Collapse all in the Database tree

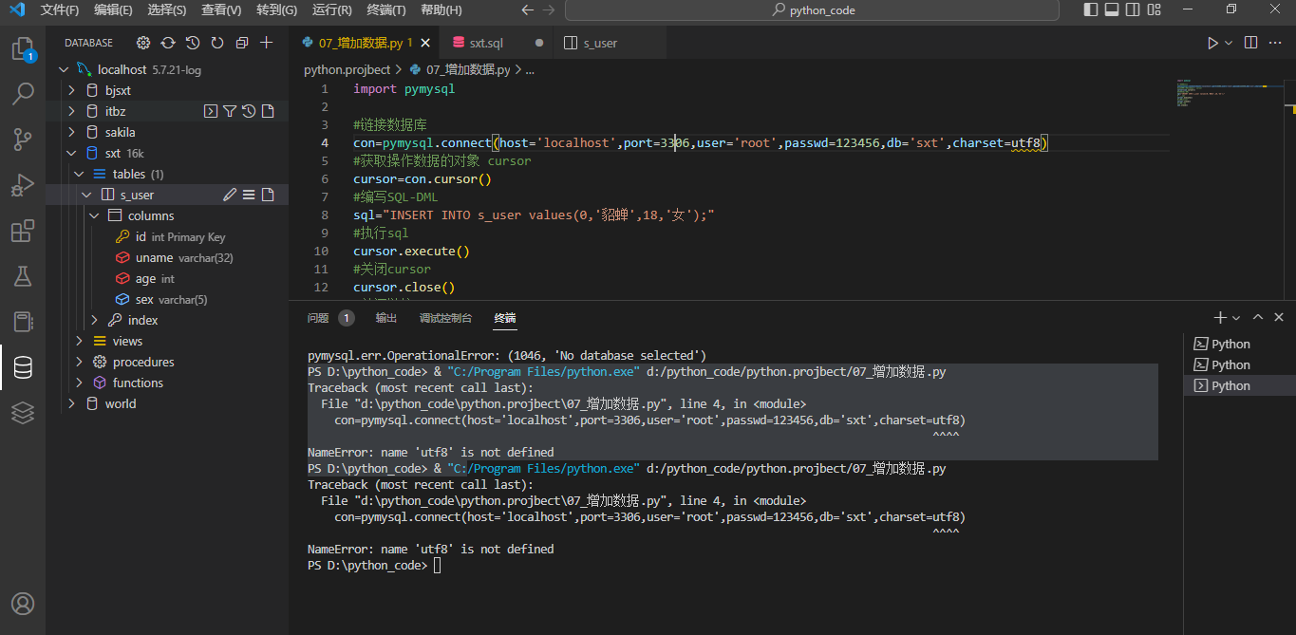242,43
